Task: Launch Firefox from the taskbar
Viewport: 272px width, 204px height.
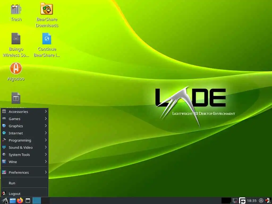Action: tap(20, 201)
